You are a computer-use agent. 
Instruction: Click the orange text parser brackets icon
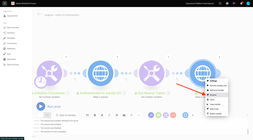[x=173, y=115]
